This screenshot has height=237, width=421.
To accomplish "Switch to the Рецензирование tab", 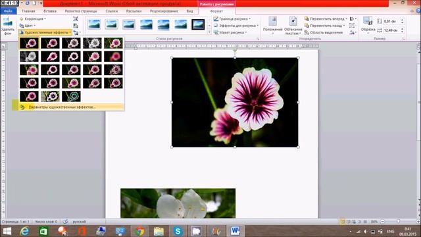I will 164,11.
